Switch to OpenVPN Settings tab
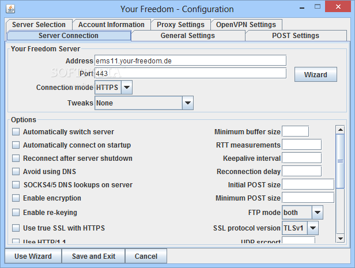This screenshot has width=355, height=268. 246,24
